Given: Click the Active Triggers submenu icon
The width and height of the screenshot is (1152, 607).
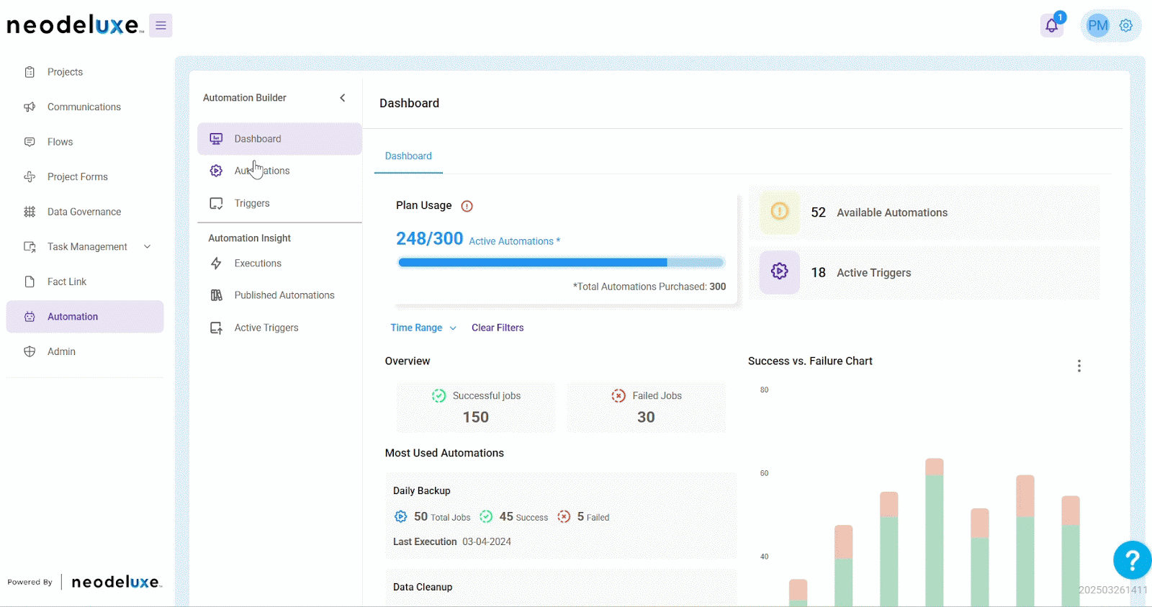Looking at the screenshot, I should coord(216,328).
